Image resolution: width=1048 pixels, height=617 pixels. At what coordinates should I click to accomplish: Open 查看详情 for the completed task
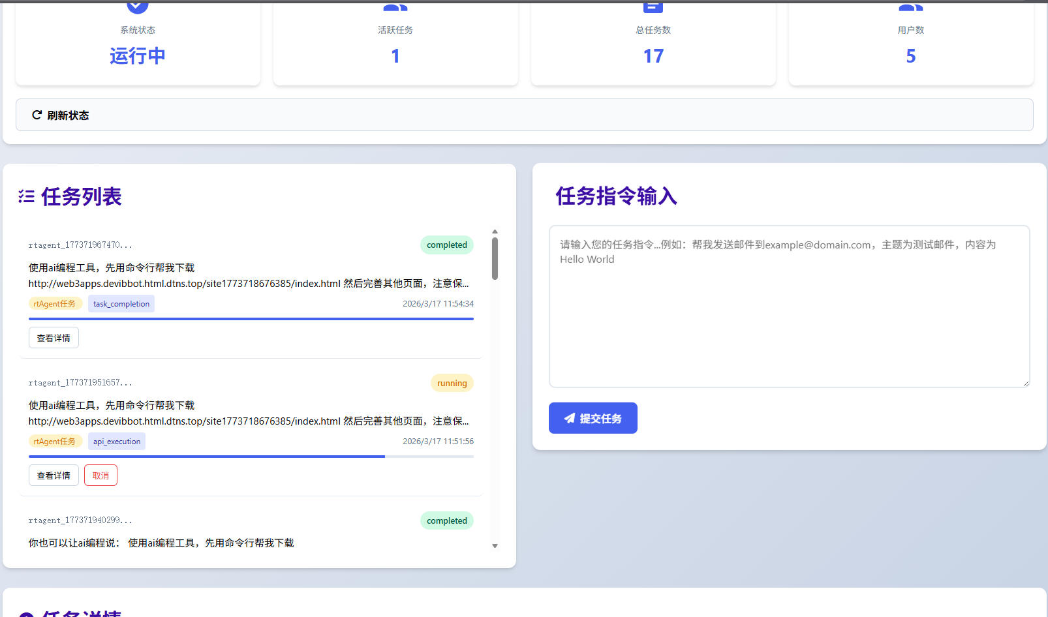click(54, 337)
